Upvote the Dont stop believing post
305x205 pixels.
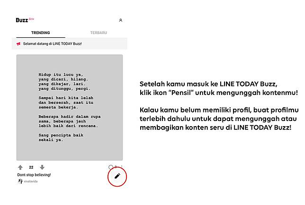click(x=20, y=167)
